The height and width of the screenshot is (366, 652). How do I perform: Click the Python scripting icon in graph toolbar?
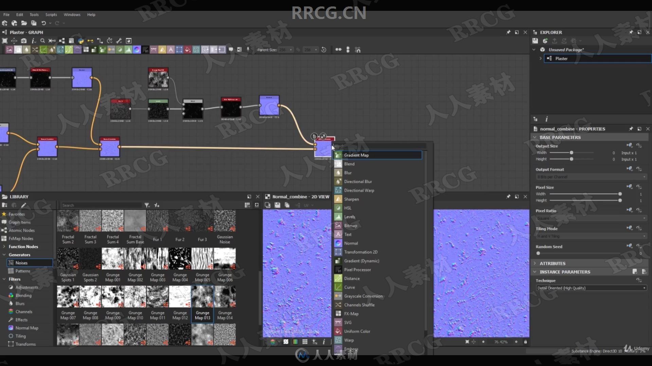pyautogui.click(x=81, y=41)
